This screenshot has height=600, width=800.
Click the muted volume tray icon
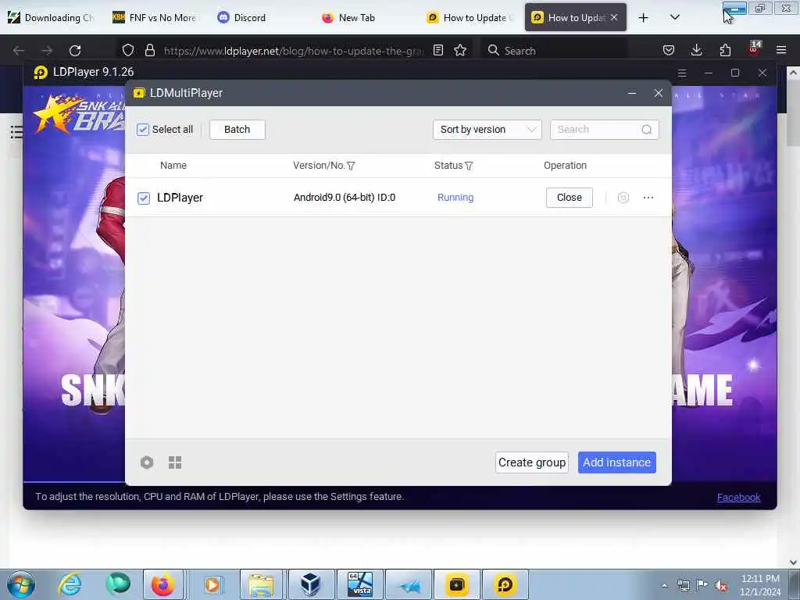721,585
